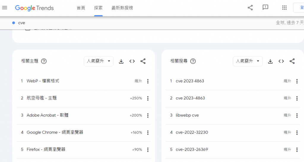304x162 pixels.
Task: Download the 相關搜尋 data as CSV
Action: [x=270, y=61]
